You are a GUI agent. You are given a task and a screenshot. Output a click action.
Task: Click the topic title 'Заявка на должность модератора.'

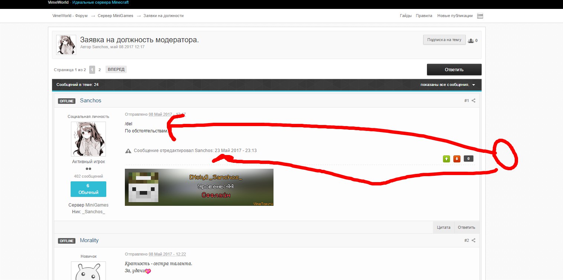(x=140, y=40)
